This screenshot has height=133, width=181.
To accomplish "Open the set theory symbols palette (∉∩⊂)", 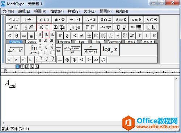I will [106, 19].
